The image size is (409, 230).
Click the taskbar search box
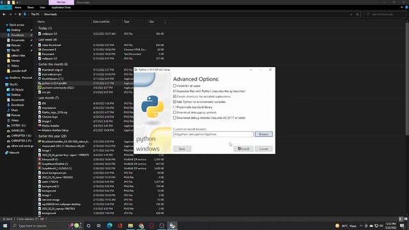[47, 226]
